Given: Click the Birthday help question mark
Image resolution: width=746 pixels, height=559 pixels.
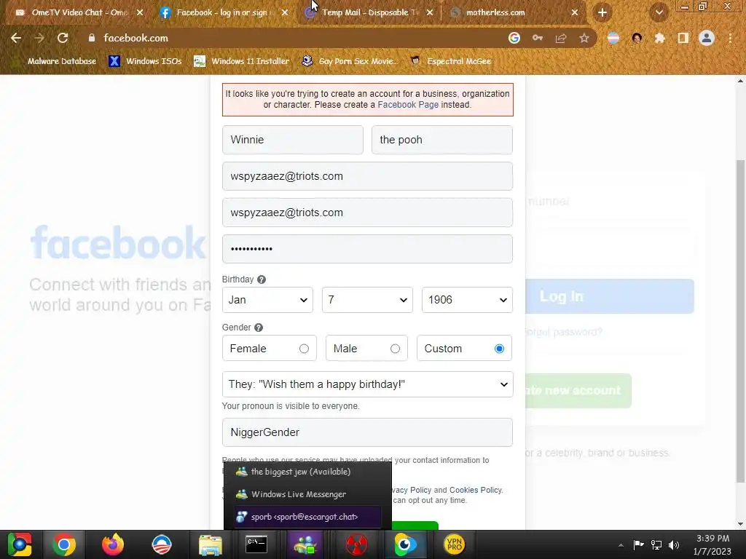Looking at the screenshot, I should [x=262, y=279].
